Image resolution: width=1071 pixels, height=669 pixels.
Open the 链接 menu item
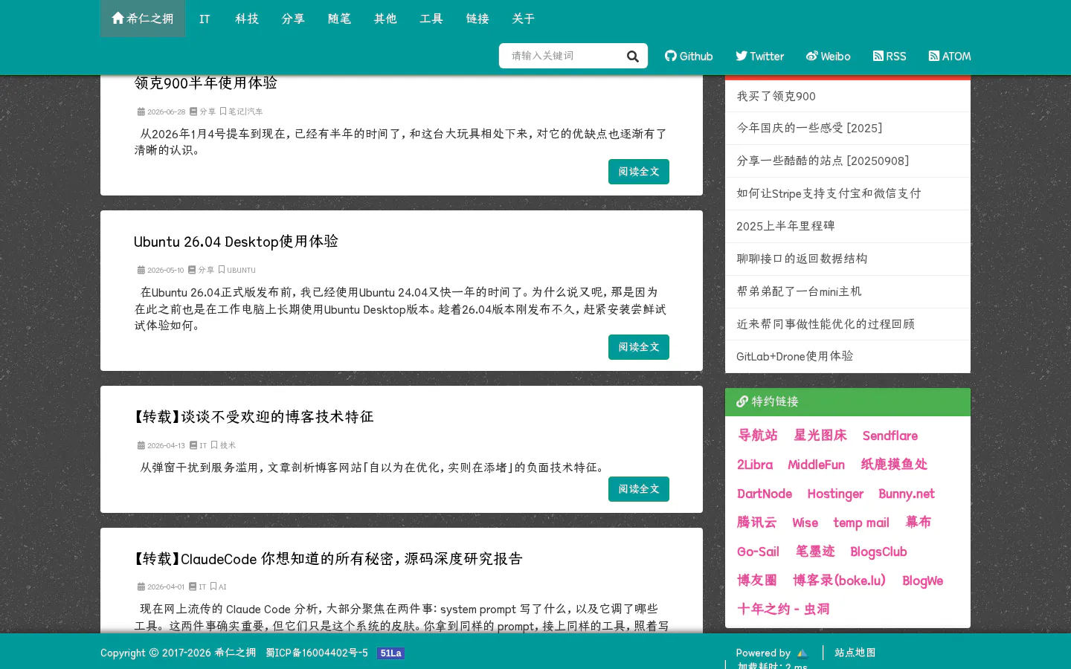(x=477, y=19)
